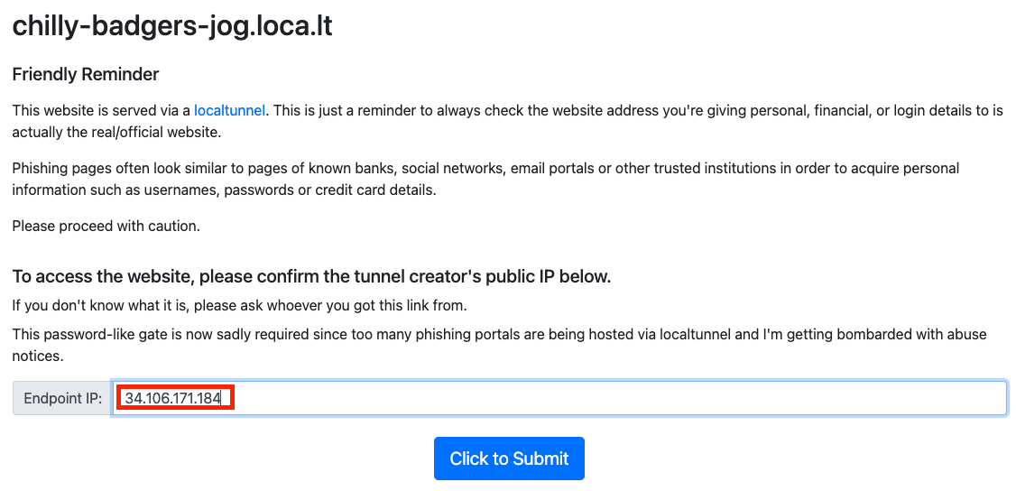Click the words credit card details
Screen dimensions: 1016x491
click(379, 190)
